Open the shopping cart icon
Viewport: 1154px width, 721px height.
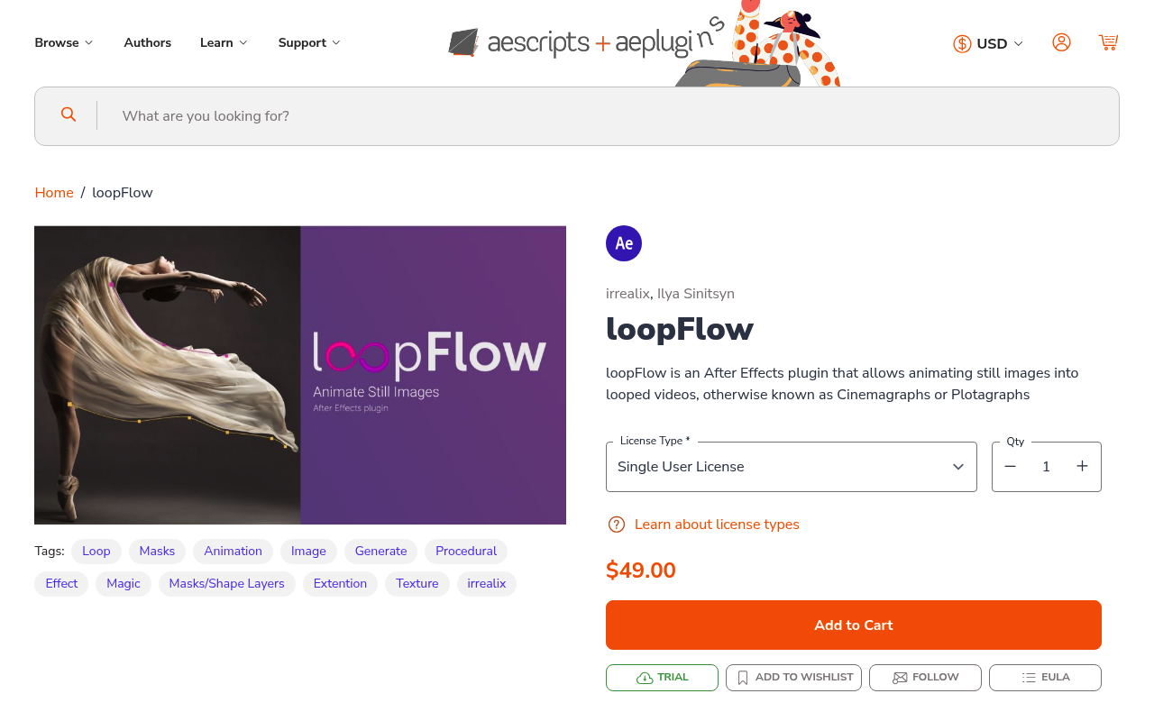click(x=1108, y=42)
